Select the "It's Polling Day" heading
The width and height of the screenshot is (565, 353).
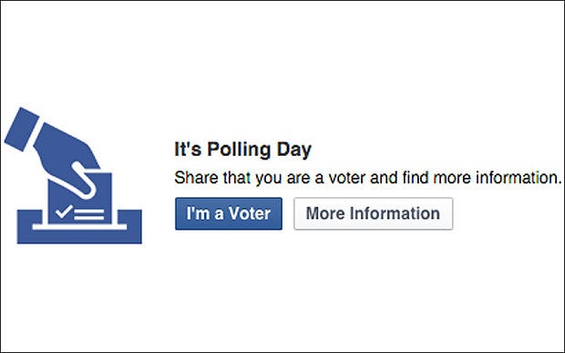tap(243, 150)
